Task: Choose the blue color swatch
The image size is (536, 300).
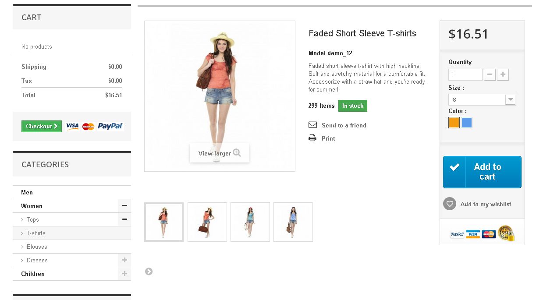Action: point(467,123)
